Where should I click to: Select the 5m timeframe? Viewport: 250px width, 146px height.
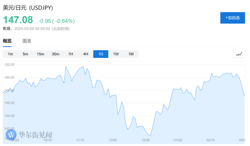point(25,54)
